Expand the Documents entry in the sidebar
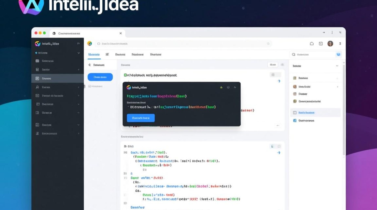The image size is (377, 210). pyautogui.click(x=79, y=104)
